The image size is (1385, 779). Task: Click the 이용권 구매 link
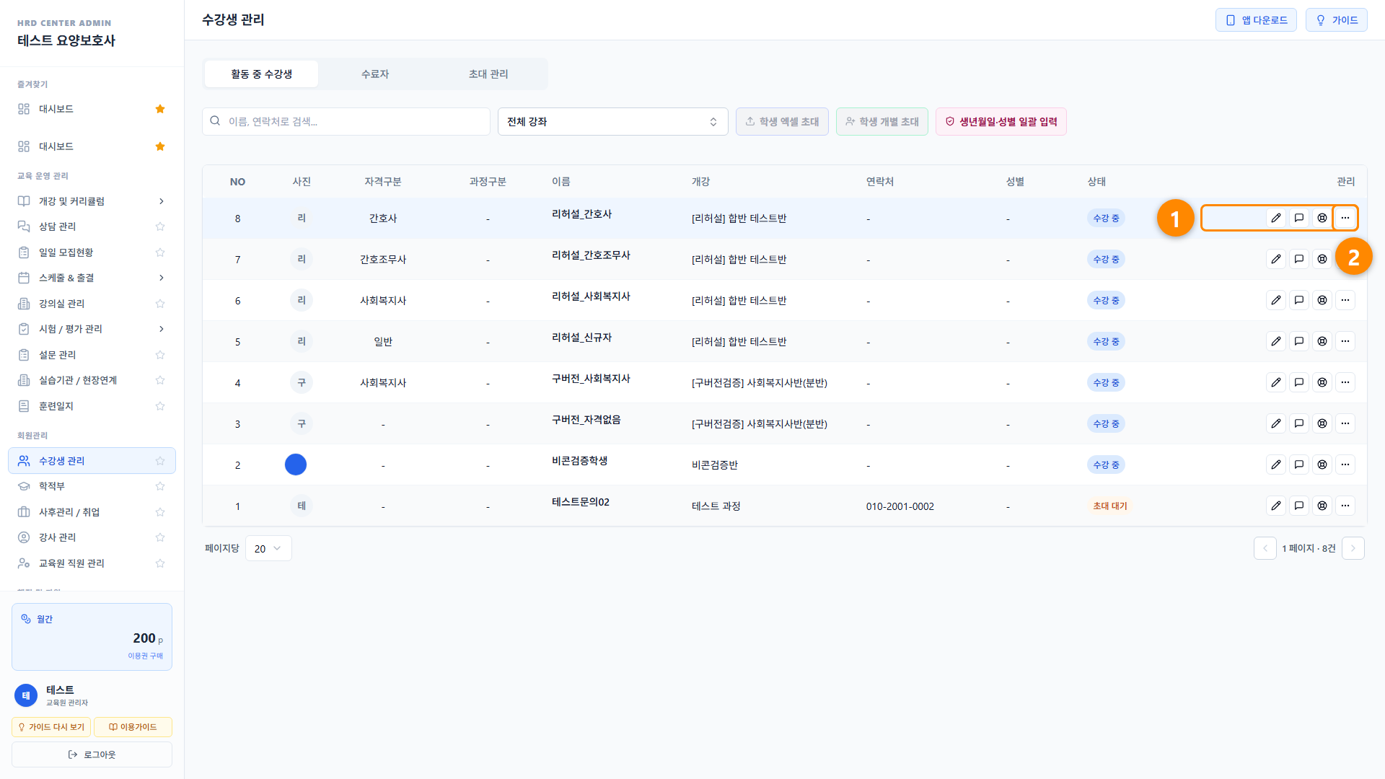pos(145,656)
